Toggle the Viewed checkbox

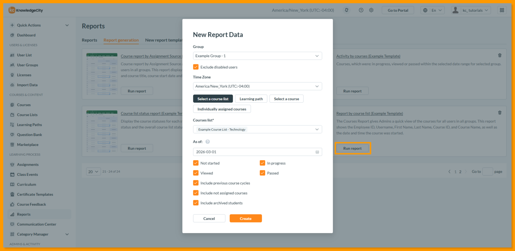tap(196, 173)
